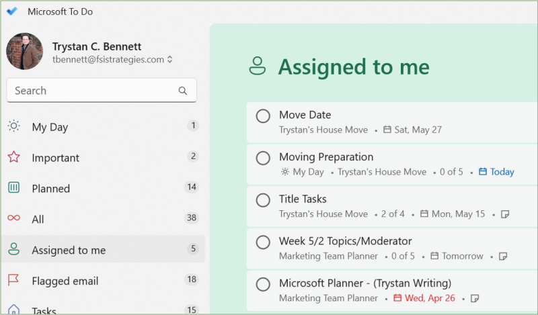Click the flag icon beside Flagged email
This screenshot has height=315, width=538.
tap(13, 279)
